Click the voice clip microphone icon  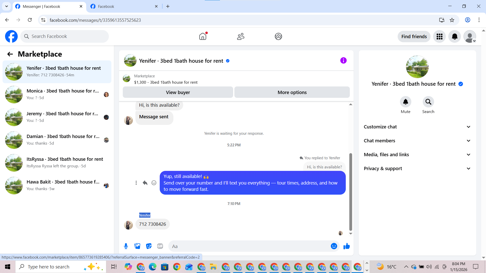[126, 246]
